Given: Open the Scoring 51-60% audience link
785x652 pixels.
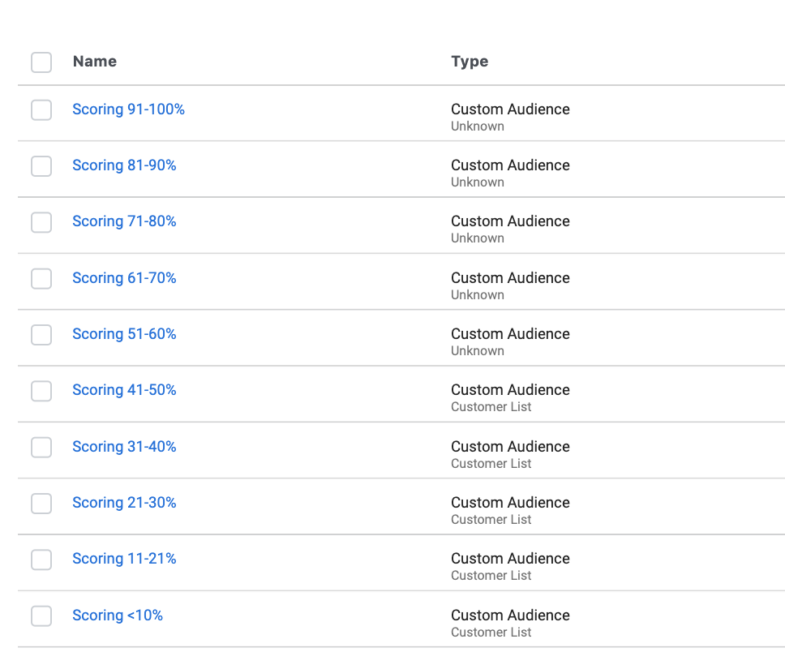Looking at the screenshot, I should click(124, 334).
